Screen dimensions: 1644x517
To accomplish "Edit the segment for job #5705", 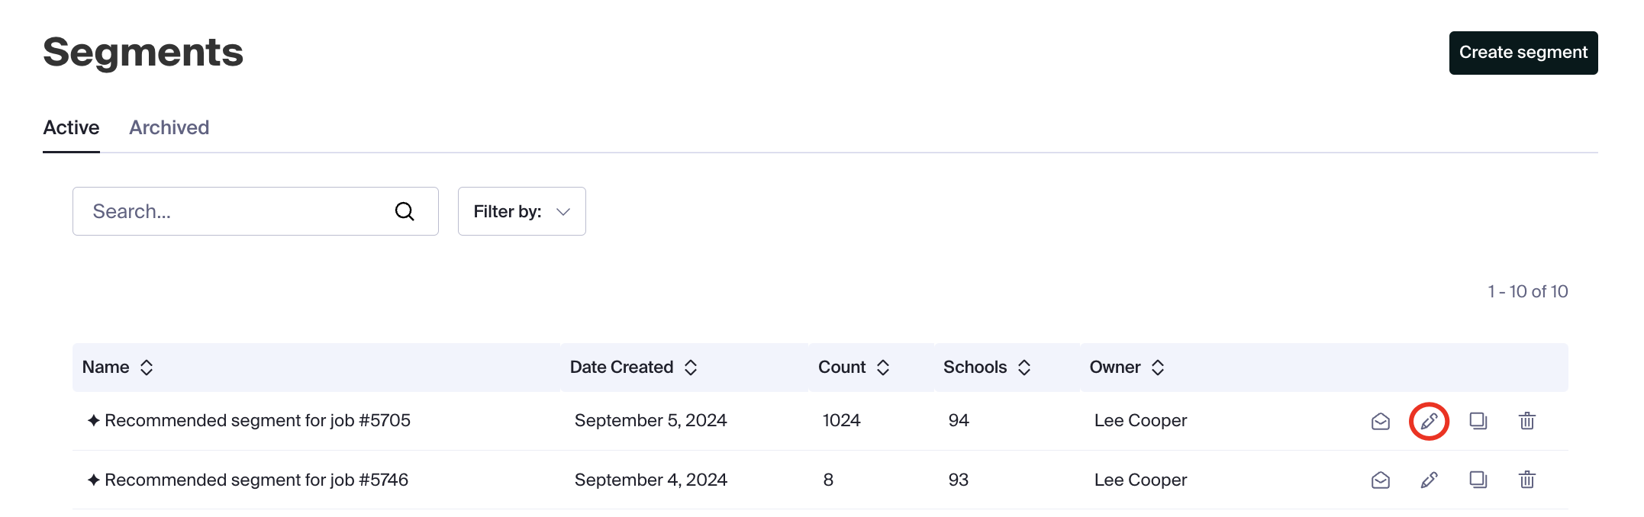I will (x=1429, y=421).
